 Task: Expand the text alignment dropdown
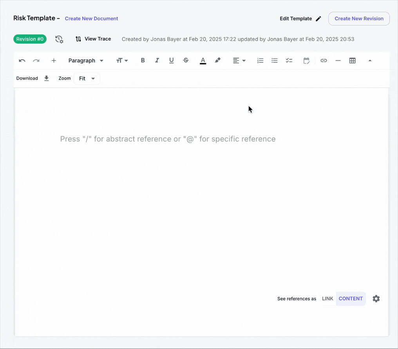tap(239, 60)
